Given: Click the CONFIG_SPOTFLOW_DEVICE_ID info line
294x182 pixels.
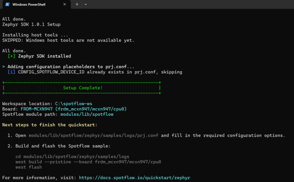Looking at the screenshot, I should tap(95, 72).
